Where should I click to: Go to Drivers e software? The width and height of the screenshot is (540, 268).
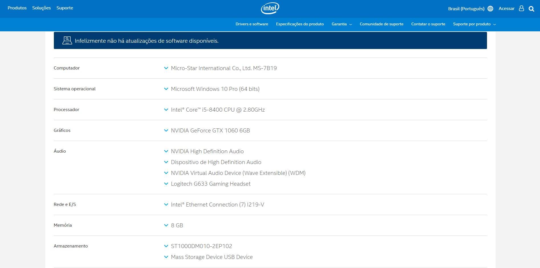click(x=252, y=24)
